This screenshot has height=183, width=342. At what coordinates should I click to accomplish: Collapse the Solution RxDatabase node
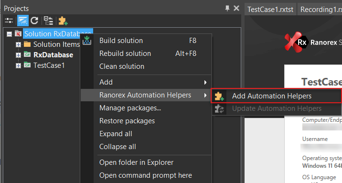tap(9, 34)
